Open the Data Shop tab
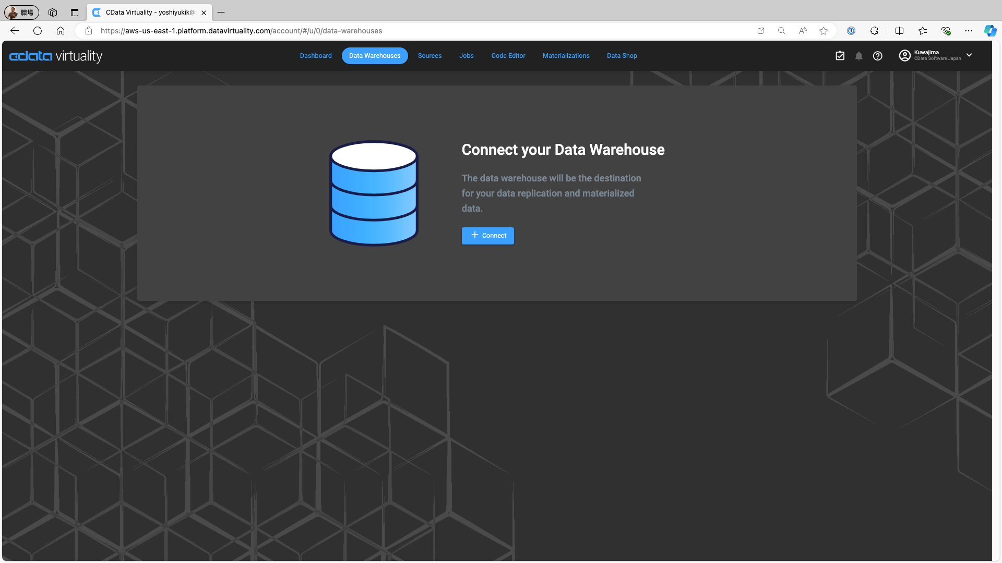Viewport: 1002px width, 563px height. click(622, 56)
